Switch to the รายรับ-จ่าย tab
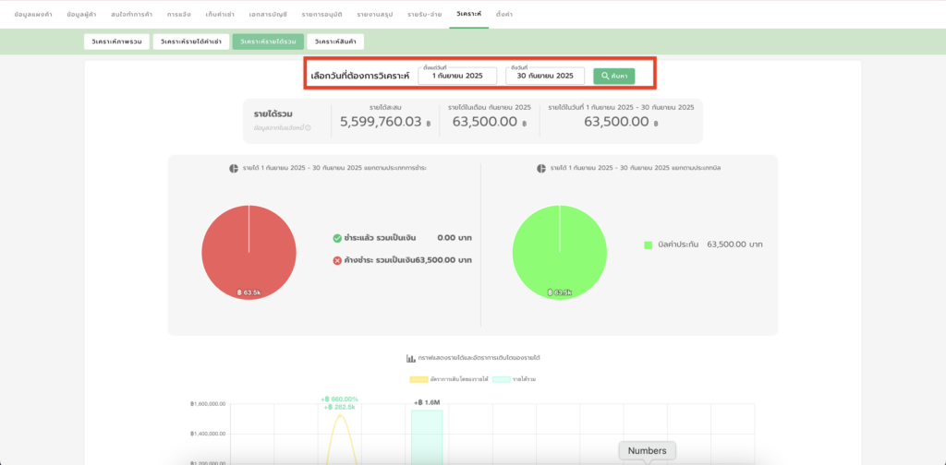 424,13
